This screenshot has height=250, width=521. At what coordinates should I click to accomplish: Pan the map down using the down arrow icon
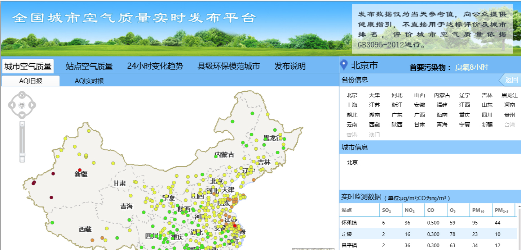coord(22,114)
